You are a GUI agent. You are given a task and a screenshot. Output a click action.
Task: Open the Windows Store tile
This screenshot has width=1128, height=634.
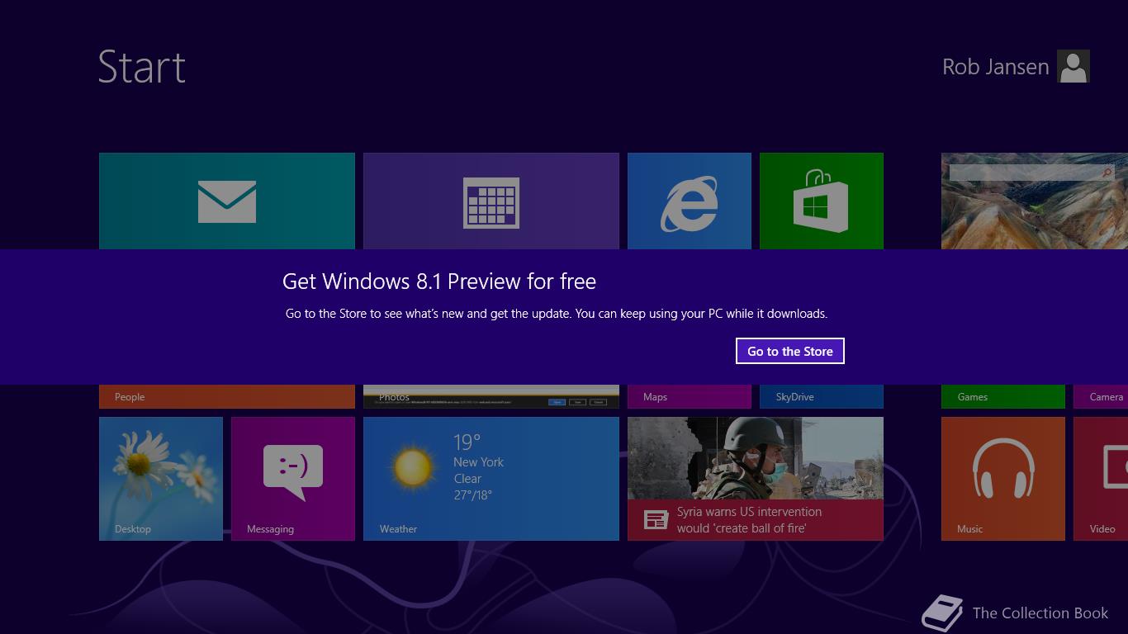[x=822, y=201]
